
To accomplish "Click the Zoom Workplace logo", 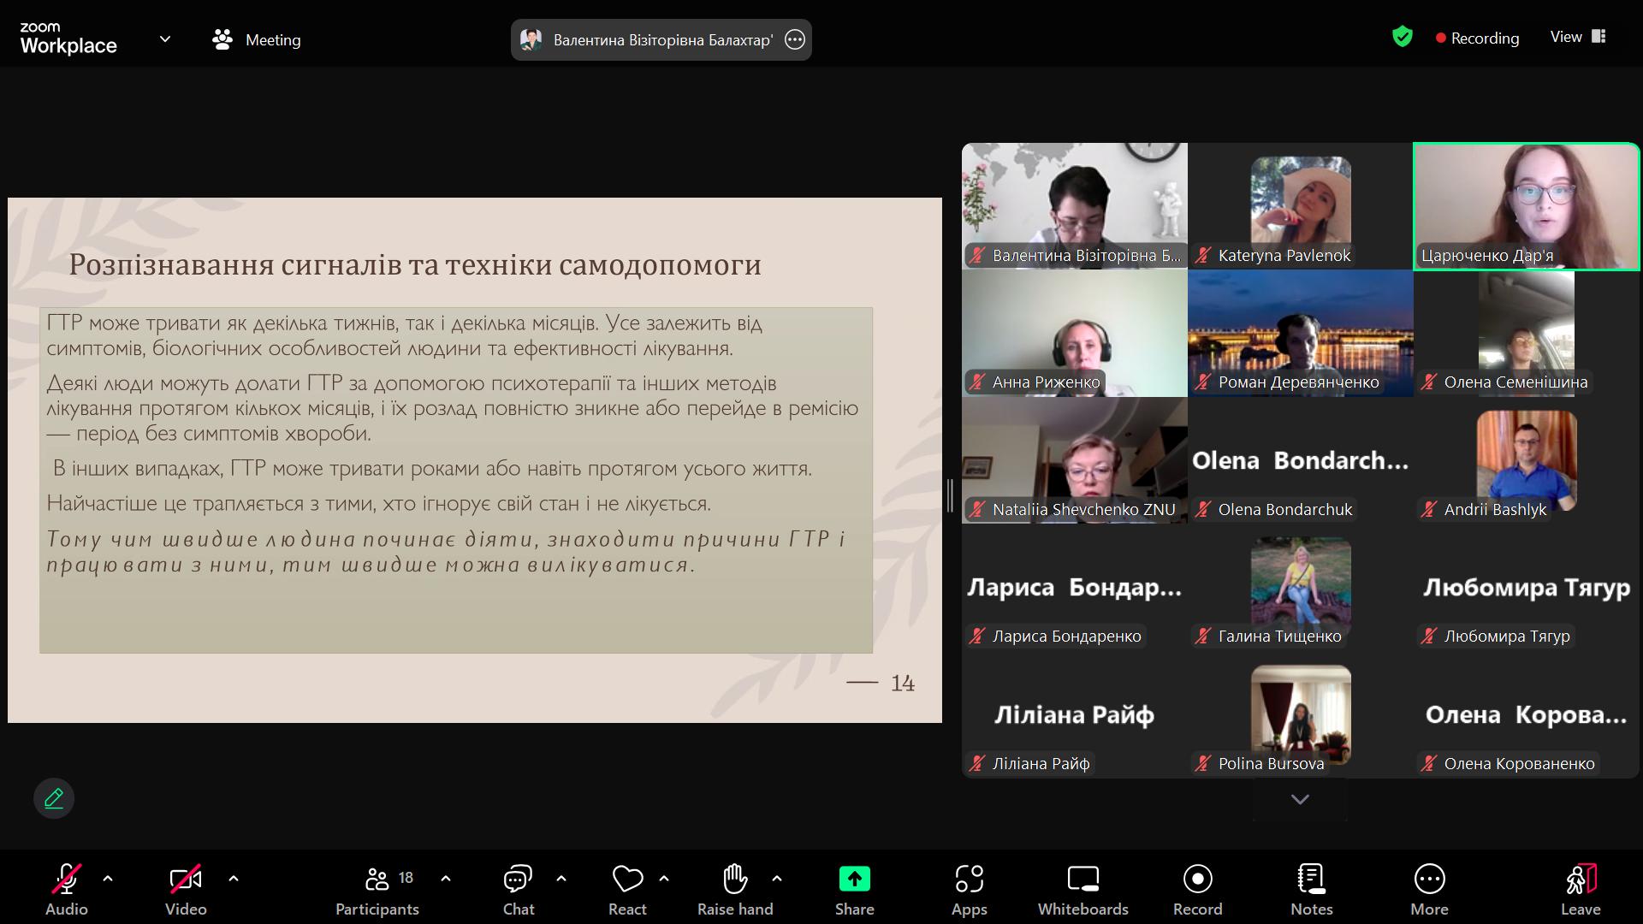I will pos(68,39).
